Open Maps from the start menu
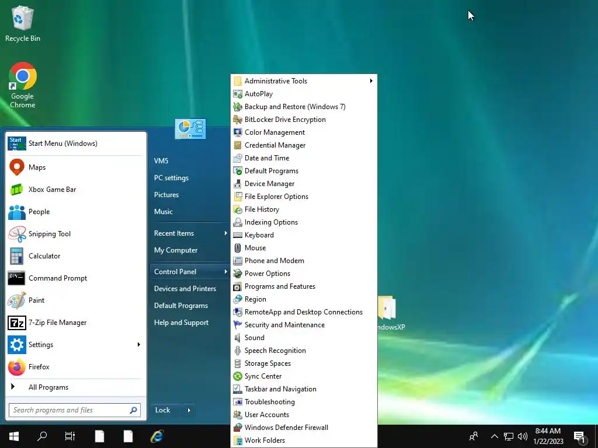The height and width of the screenshot is (448, 598). [75, 167]
